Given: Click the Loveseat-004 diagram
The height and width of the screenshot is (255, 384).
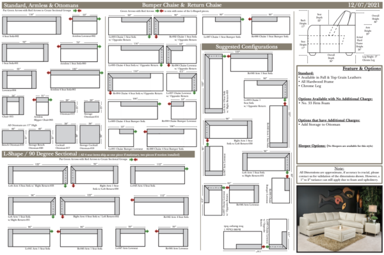Looking at the screenshot, I should click(x=19, y=79).
